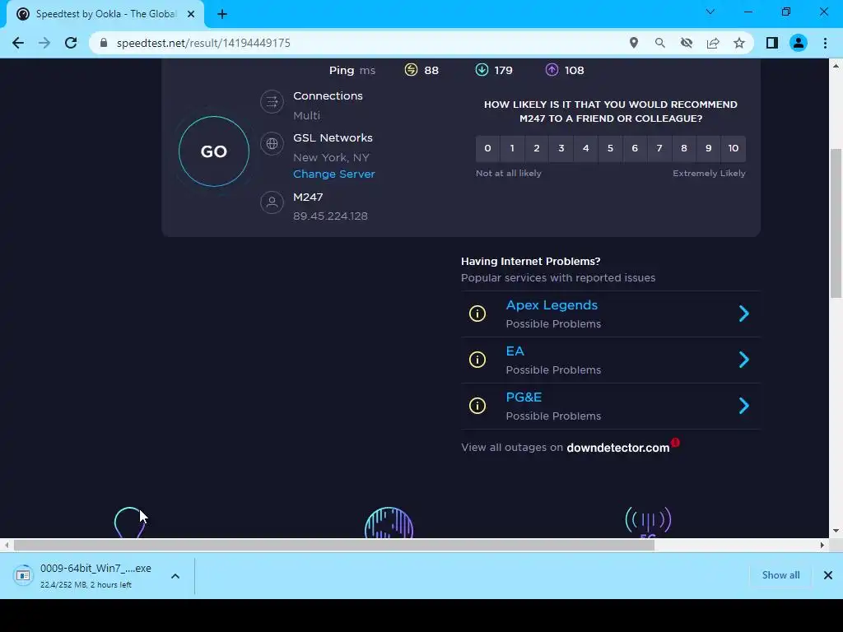Screen dimensions: 843x632
Task: Click the padlock site info icon
Action: point(104,43)
